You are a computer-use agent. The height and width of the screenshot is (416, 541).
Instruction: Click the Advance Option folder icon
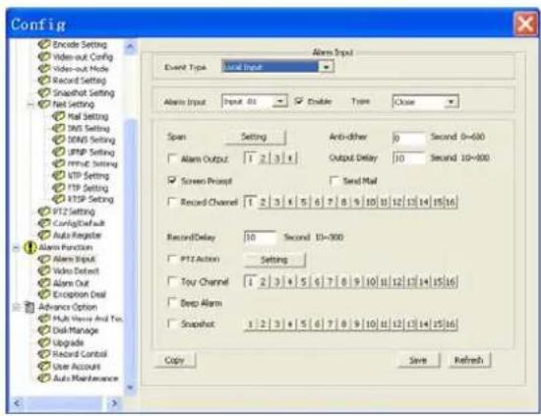coord(30,307)
